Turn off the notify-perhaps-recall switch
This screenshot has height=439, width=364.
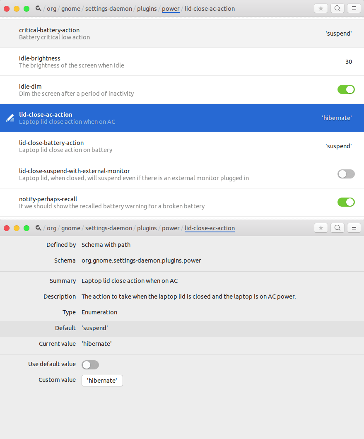coord(346,202)
